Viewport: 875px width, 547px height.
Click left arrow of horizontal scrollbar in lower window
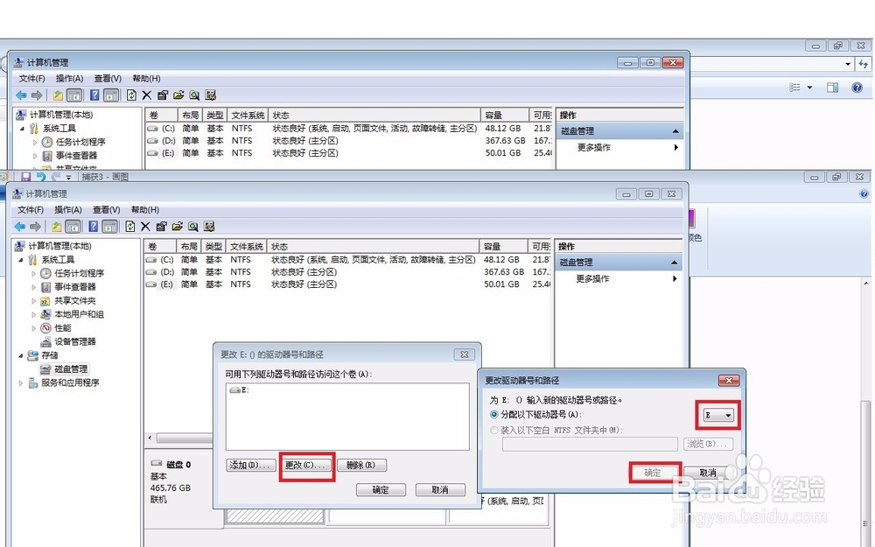pyautogui.click(x=150, y=438)
